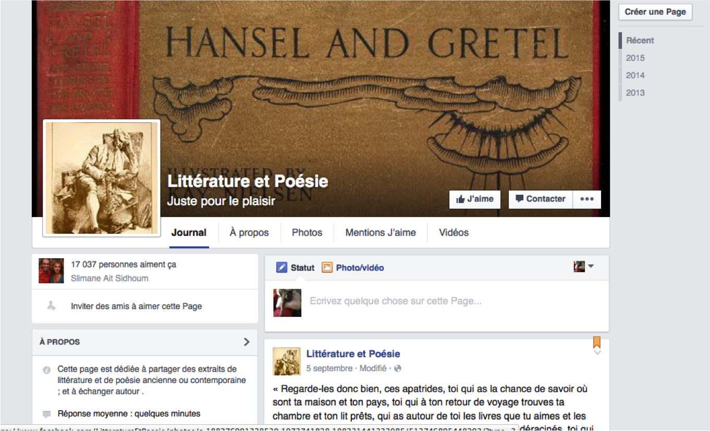Click the Créer une Page button
The image size is (710, 431).
pyautogui.click(x=655, y=12)
